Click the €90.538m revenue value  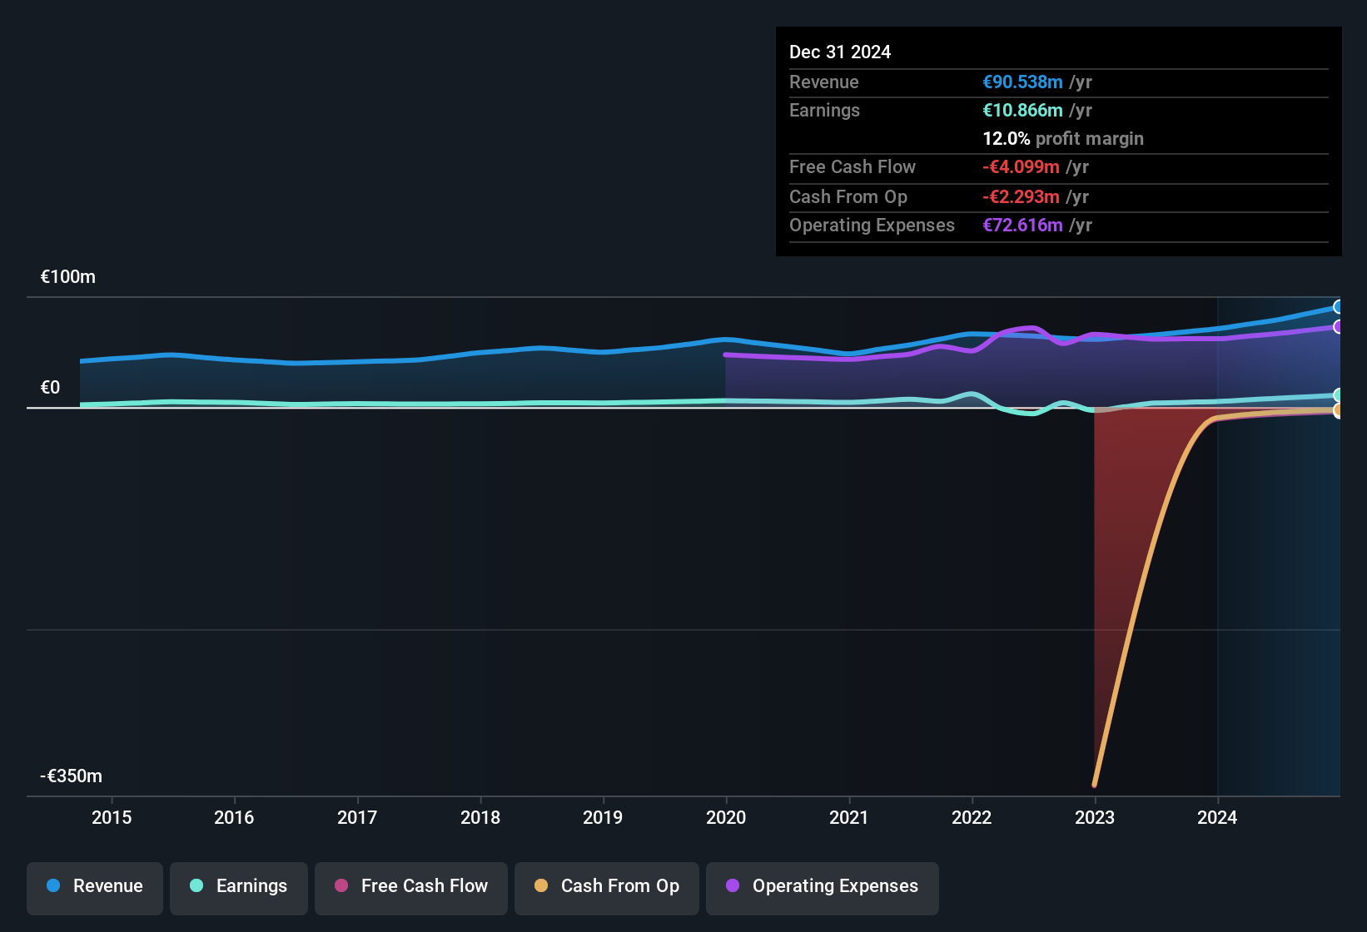[x=1022, y=82]
